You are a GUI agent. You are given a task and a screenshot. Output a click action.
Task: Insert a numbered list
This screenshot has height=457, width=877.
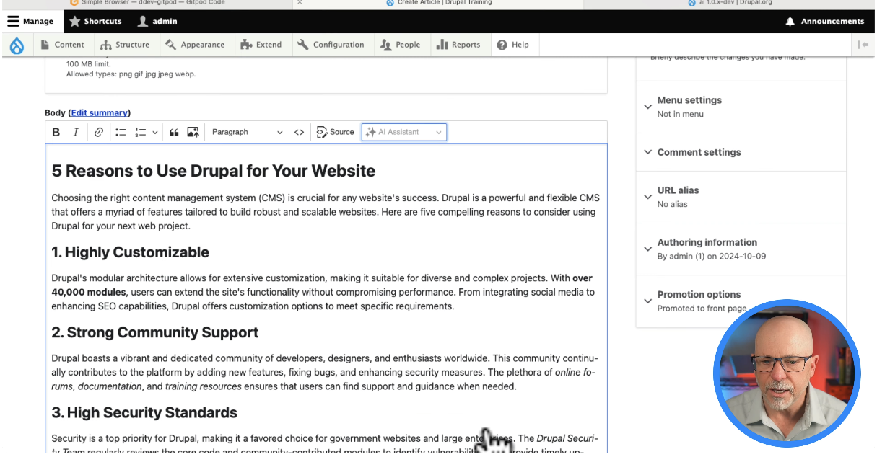point(141,132)
